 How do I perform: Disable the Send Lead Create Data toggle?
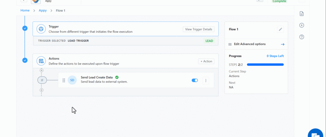click(x=195, y=80)
